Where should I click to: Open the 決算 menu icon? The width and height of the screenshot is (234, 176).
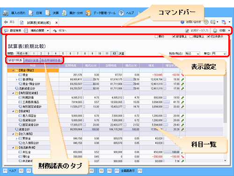48,13
